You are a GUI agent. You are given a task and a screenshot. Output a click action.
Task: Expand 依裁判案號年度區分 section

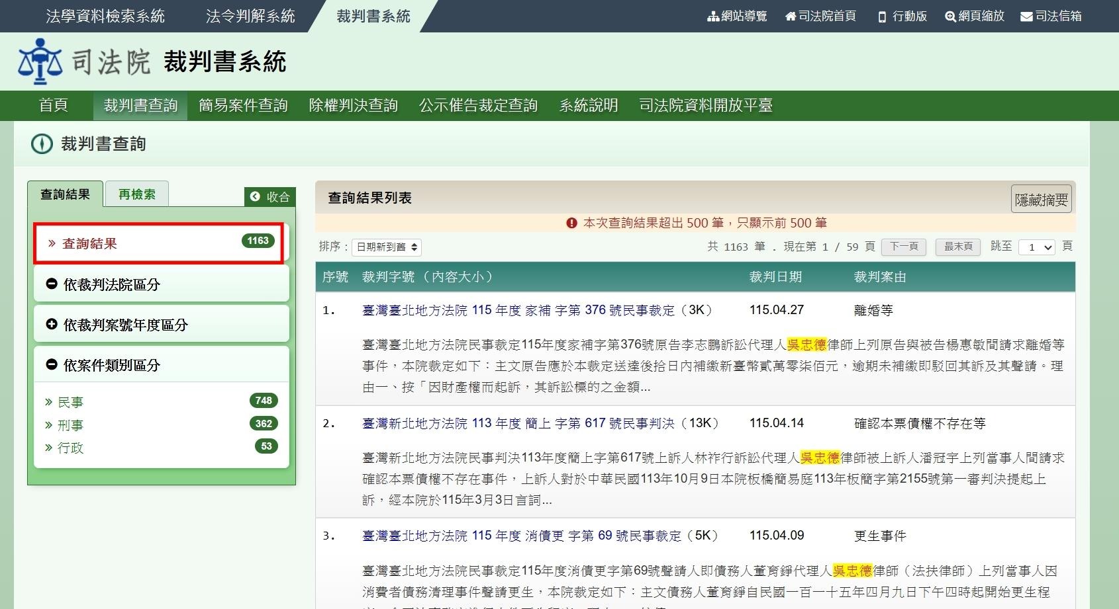pyautogui.click(x=162, y=325)
